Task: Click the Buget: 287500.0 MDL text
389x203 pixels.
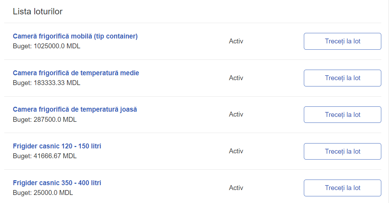Action: pos(45,119)
